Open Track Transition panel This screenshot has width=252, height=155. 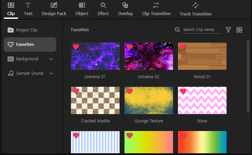click(195, 10)
